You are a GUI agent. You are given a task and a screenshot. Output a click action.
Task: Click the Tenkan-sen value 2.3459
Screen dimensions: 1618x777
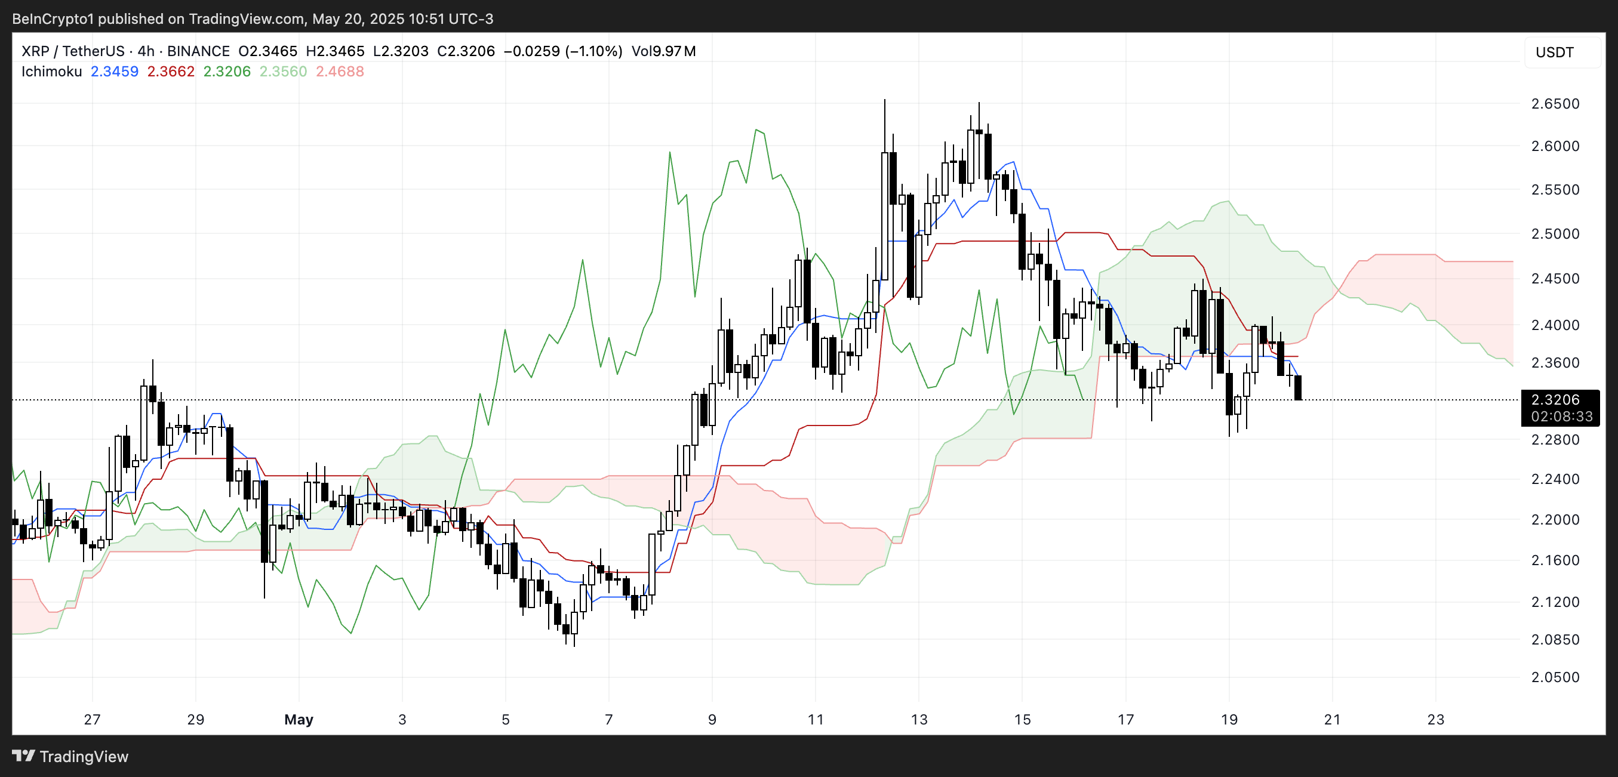click(114, 72)
